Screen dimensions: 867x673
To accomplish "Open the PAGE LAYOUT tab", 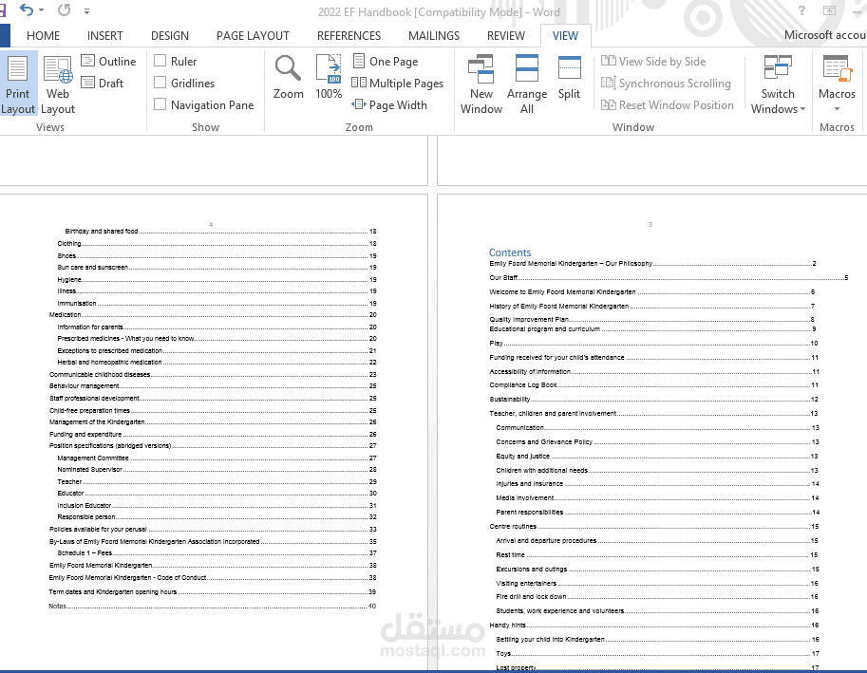I will click(x=253, y=36).
